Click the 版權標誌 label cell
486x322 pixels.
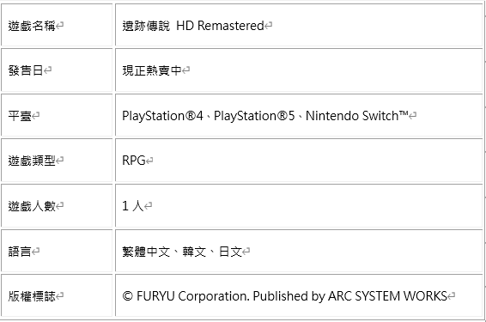pos(57,295)
